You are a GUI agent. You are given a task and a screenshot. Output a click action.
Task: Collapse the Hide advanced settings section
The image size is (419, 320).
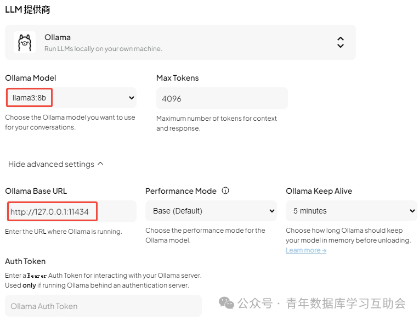point(55,164)
